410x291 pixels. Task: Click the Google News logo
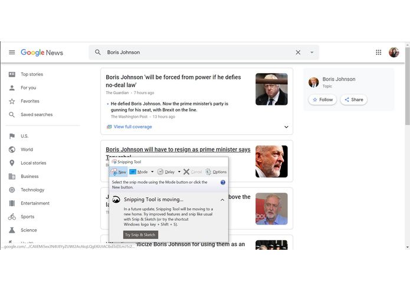click(x=42, y=52)
